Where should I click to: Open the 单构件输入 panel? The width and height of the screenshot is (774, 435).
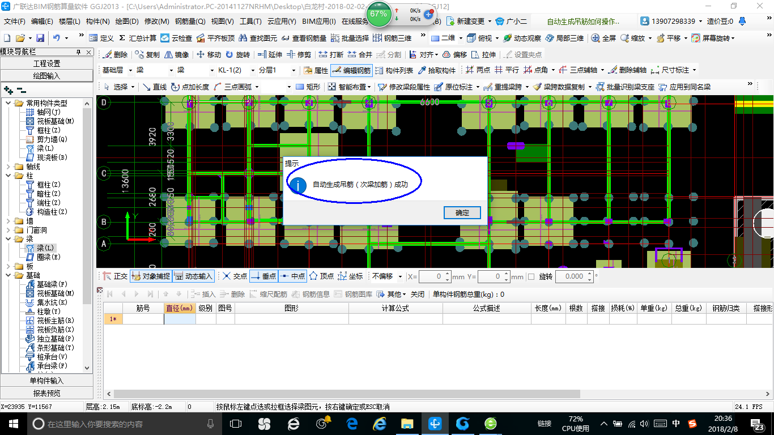[x=46, y=381]
